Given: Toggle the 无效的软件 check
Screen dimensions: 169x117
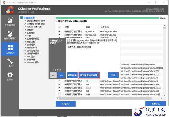Looking at the screenshot, I should 25,48.
